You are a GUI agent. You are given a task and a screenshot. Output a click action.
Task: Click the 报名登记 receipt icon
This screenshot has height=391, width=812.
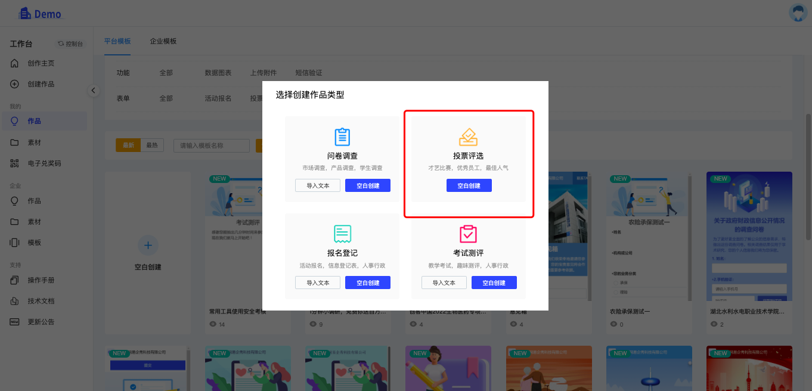coord(342,234)
